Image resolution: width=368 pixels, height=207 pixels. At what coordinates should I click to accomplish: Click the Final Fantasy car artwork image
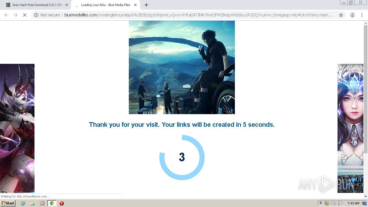[x=182, y=67]
